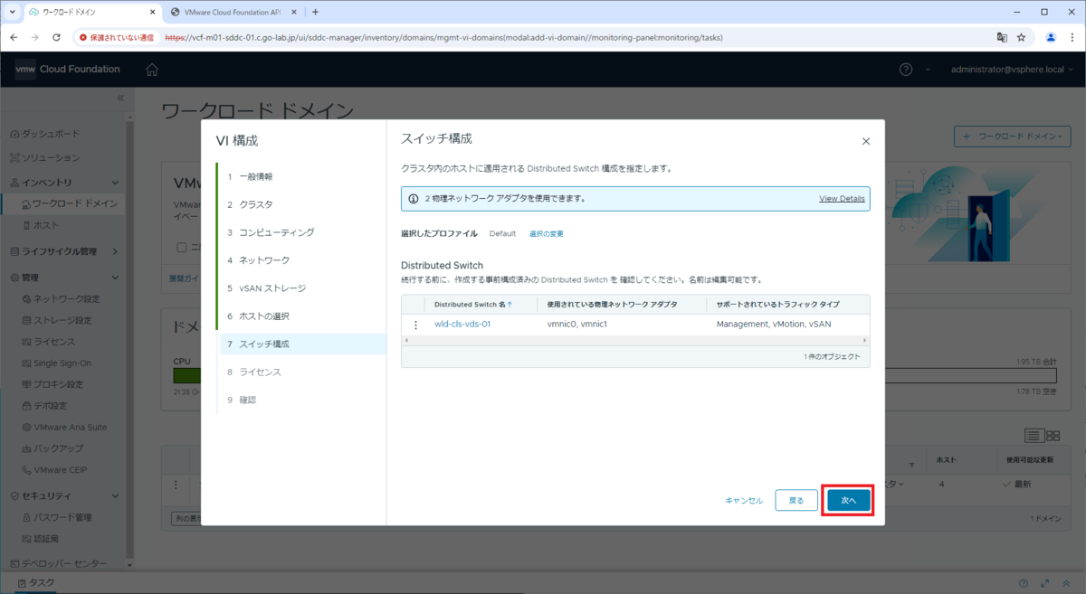Click the 認証局 sidebar icon
Image resolution: width=1086 pixels, height=594 pixels.
26,539
